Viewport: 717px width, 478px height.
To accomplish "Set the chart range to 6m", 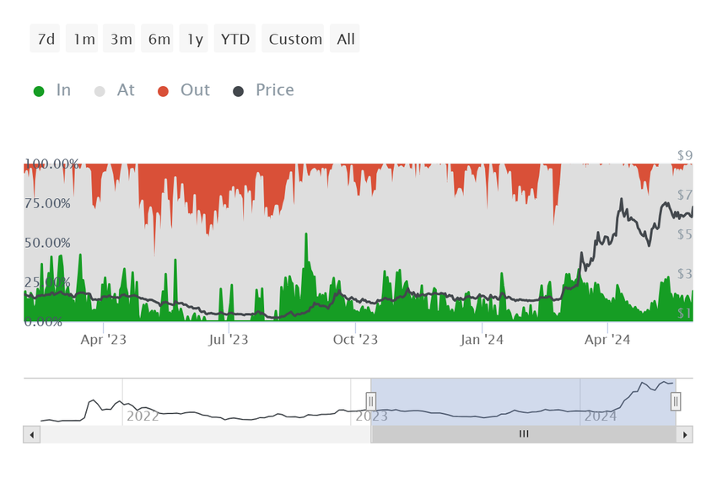I will click(x=157, y=39).
